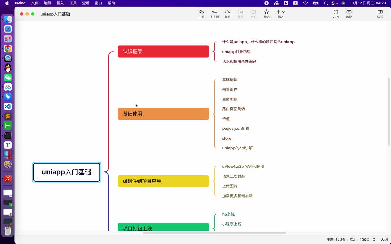The image size is (391, 244).
Task: Open the 窗口 menu
Action: click(x=99, y=3)
